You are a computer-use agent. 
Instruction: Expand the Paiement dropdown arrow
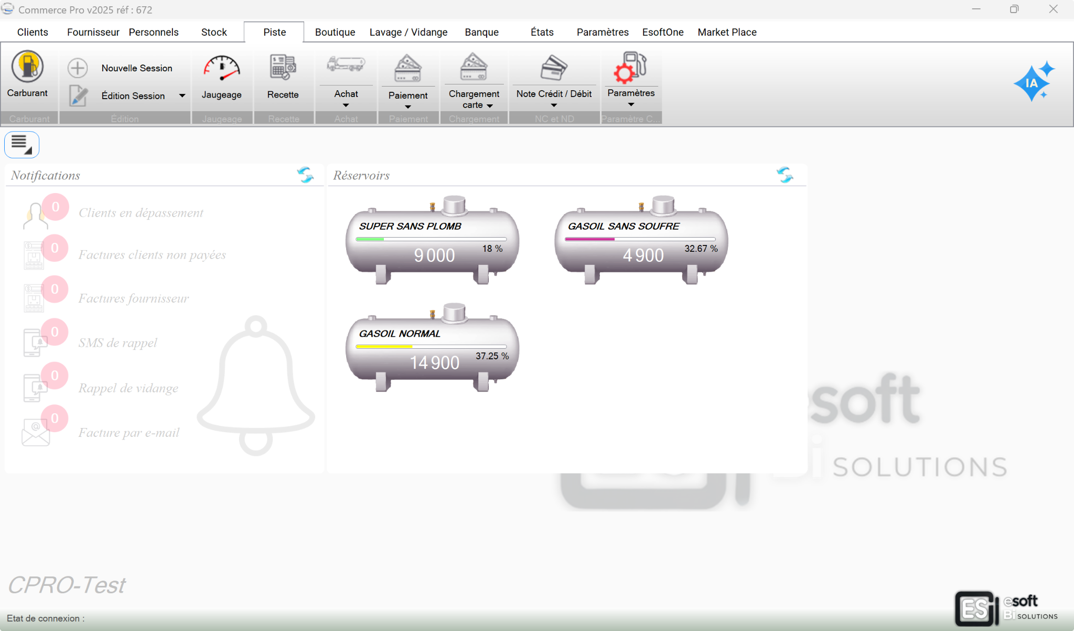(408, 107)
